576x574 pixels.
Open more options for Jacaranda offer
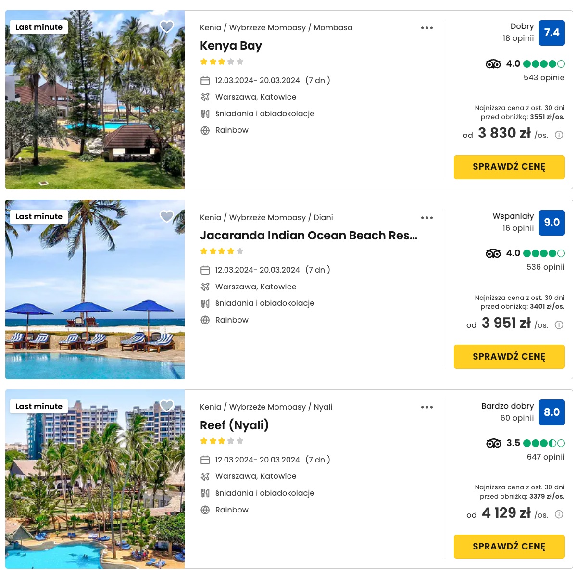(x=426, y=218)
